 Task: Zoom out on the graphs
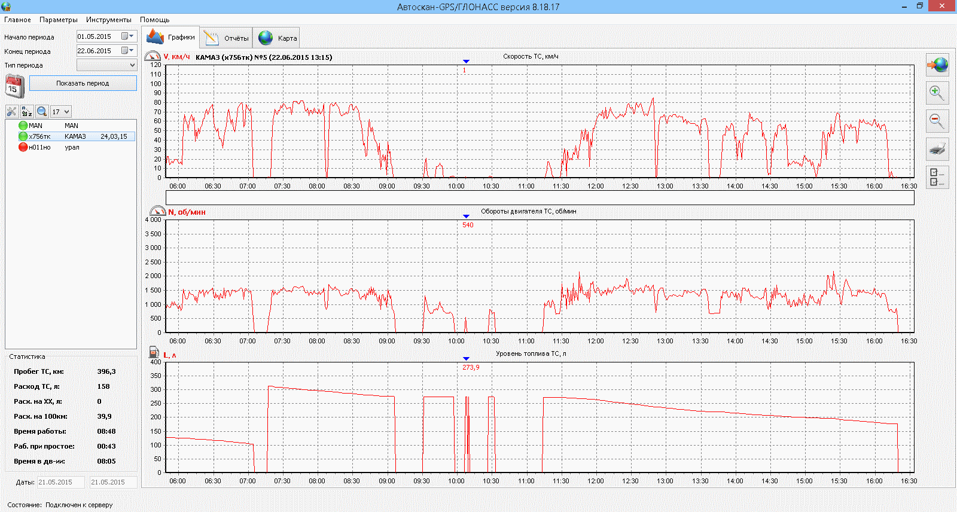point(937,121)
